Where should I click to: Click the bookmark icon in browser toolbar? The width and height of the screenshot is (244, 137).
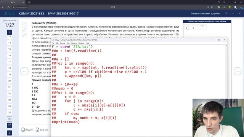point(212,7)
